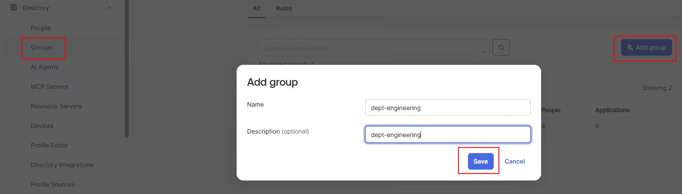Collapse the Directory menu chevron
Viewport: 682px width, 194px height.
[x=109, y=8]
